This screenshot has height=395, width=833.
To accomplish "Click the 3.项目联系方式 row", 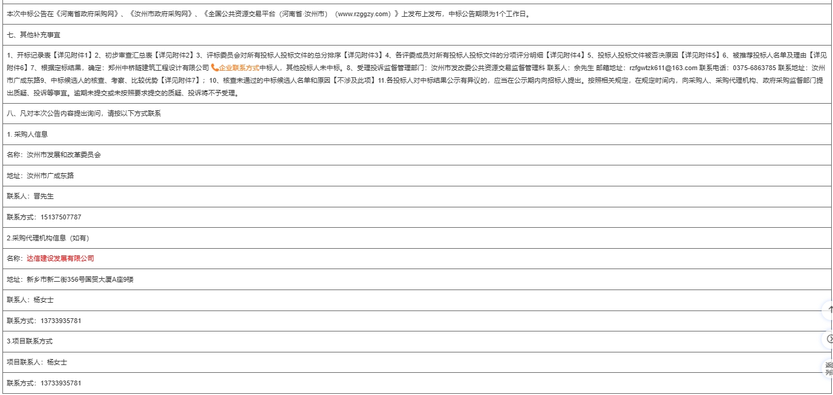I will pos(29,341).
